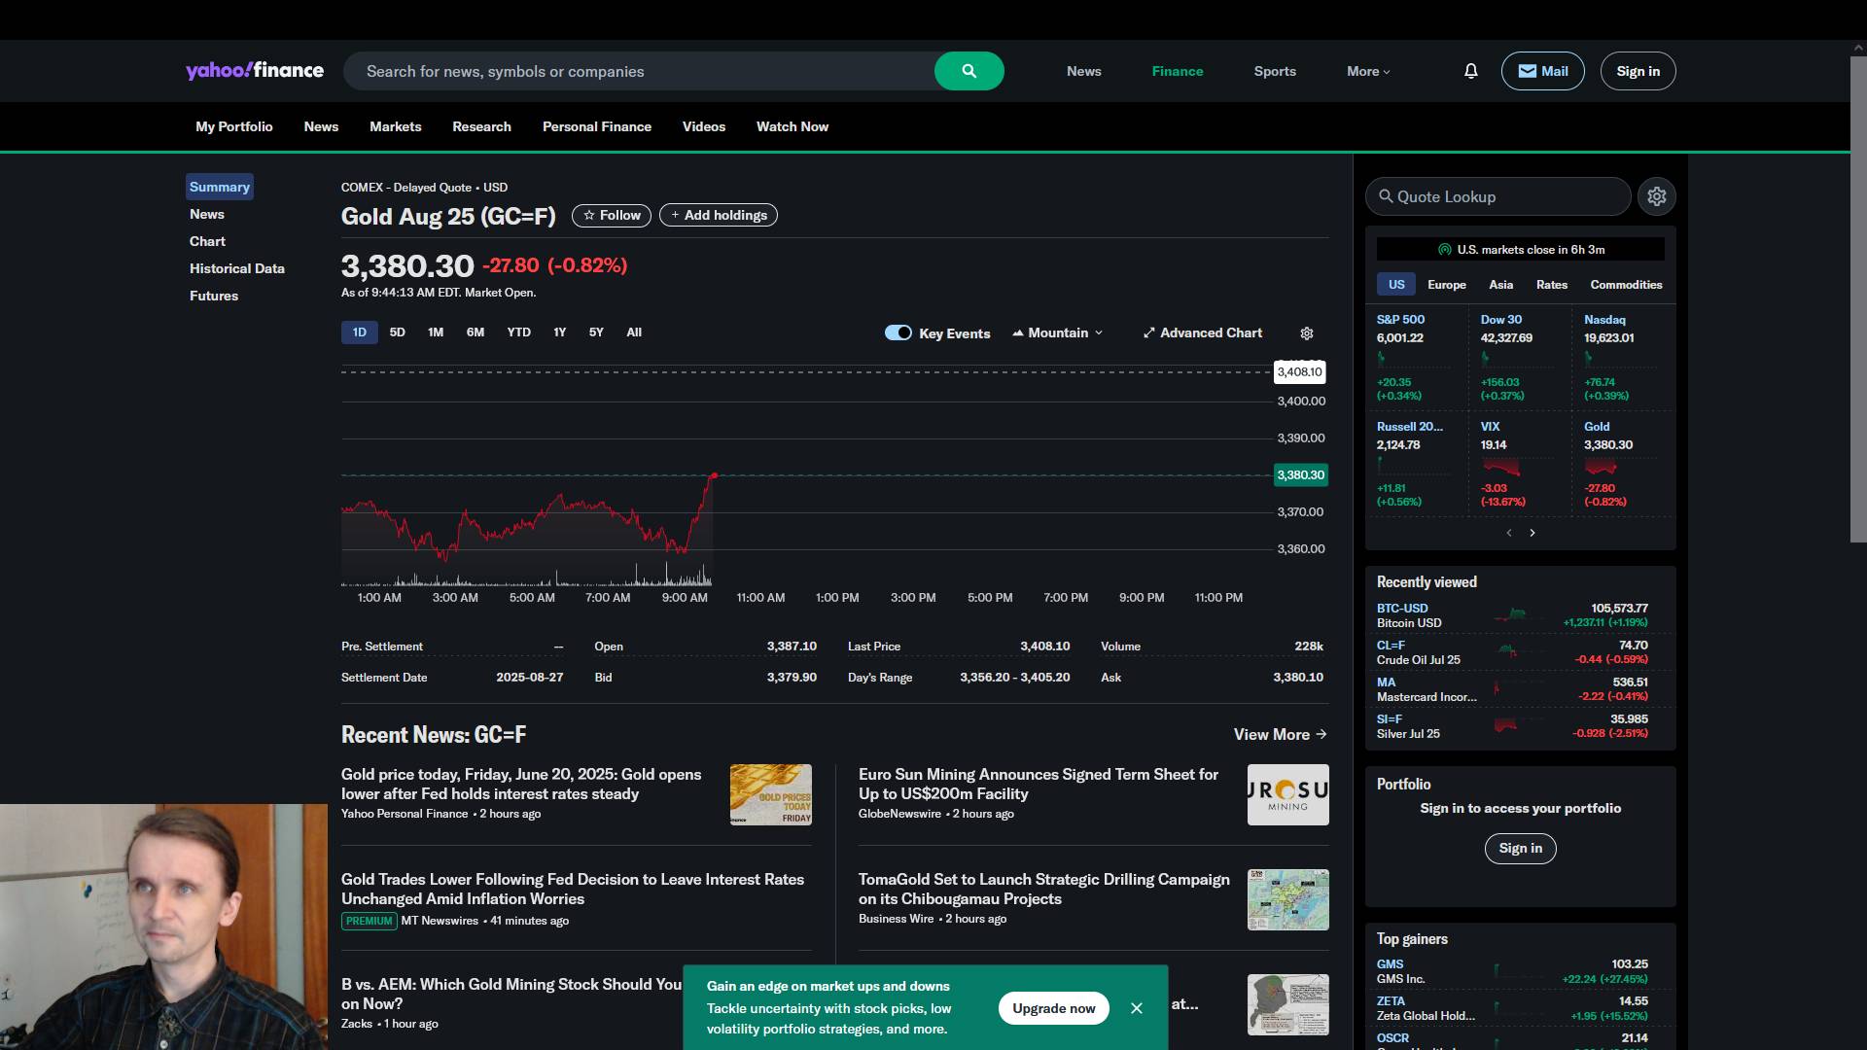
Task: Click the Add holdings button
Action: tap(718, 215)
